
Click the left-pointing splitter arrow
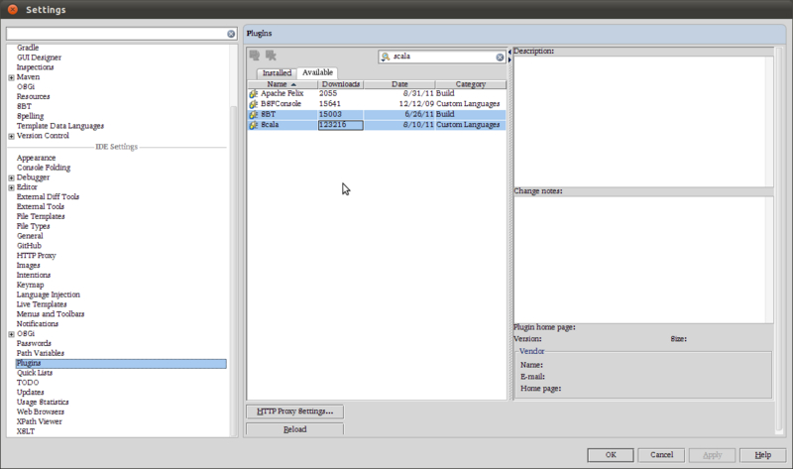(x=510, y=53)
